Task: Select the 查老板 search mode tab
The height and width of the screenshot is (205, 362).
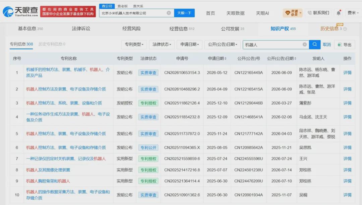Action: point(122,6)
